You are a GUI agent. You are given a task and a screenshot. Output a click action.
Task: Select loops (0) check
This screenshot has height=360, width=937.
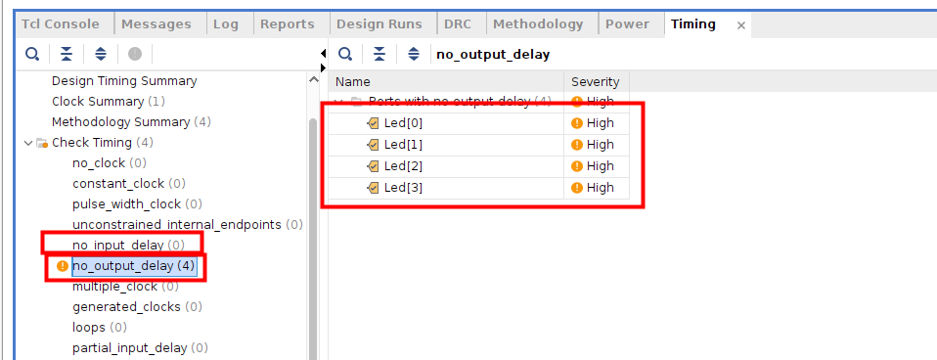pyautogui.click(x=100, y=328)
